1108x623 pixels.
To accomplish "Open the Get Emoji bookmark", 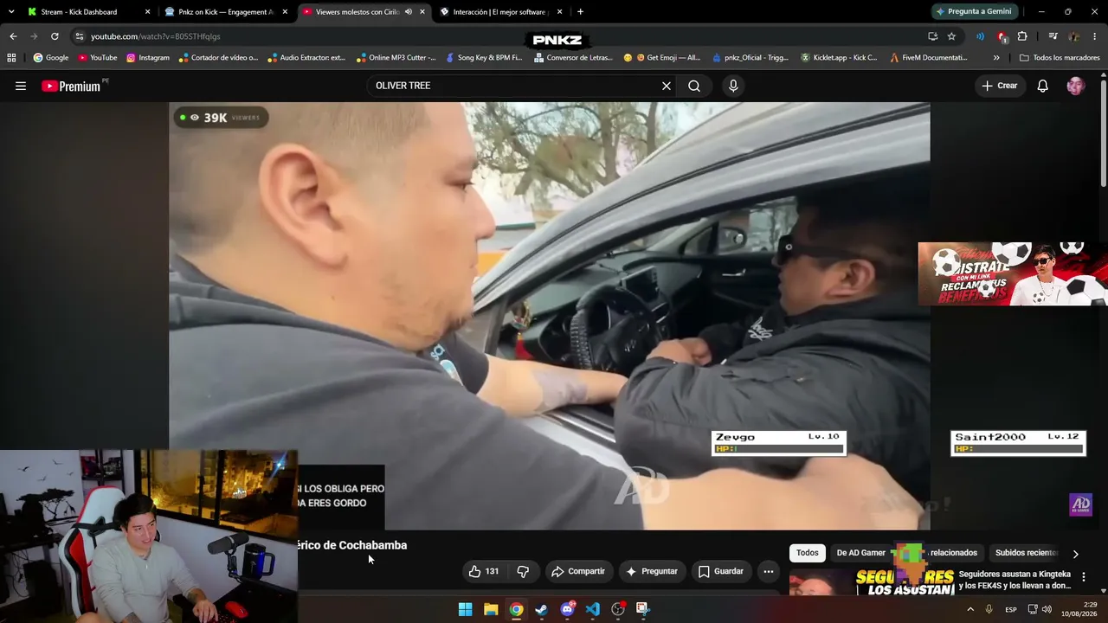I will point(662,58).
